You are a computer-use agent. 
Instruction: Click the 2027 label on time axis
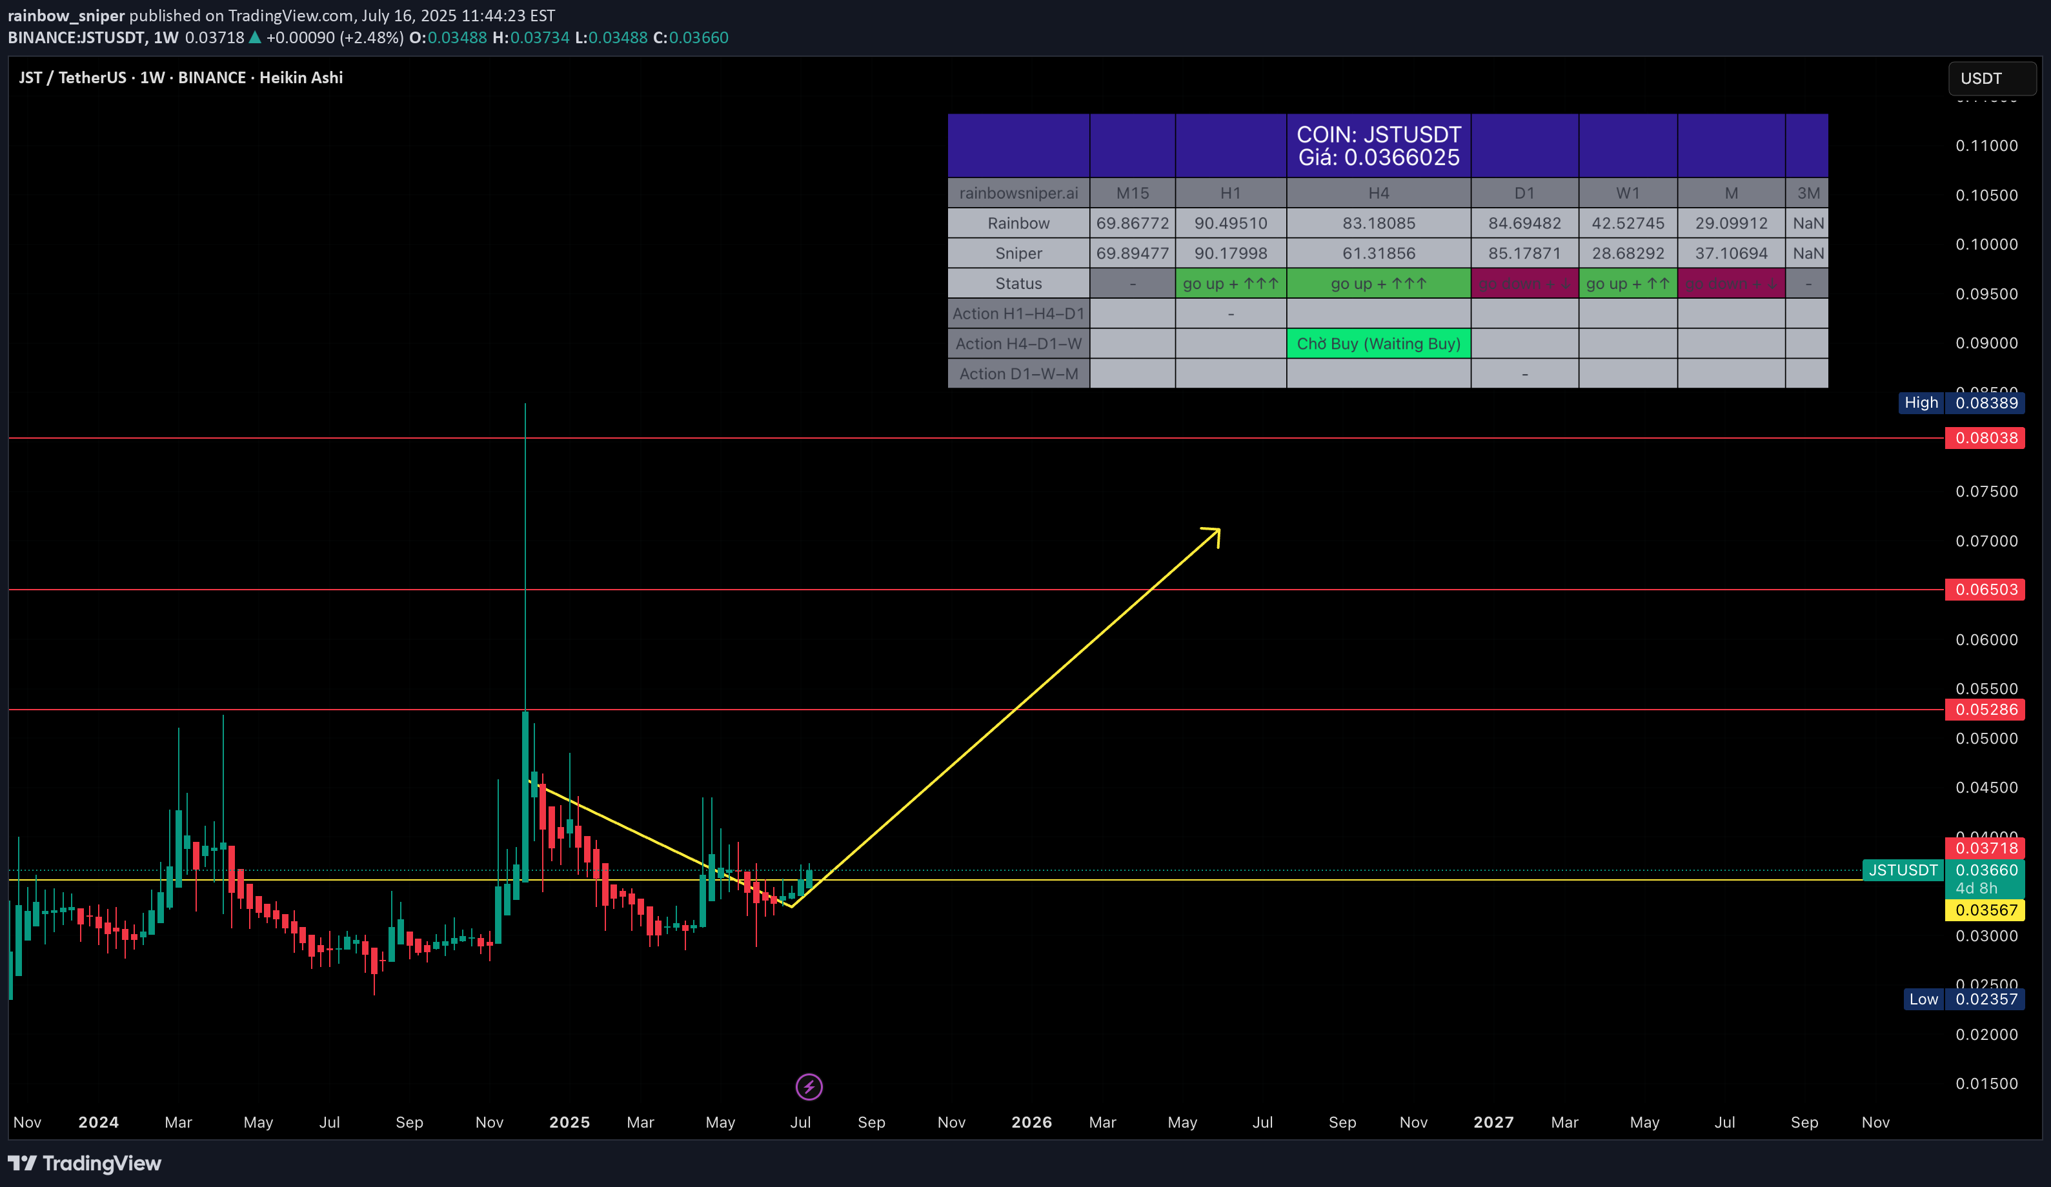coord(1493,1122)
